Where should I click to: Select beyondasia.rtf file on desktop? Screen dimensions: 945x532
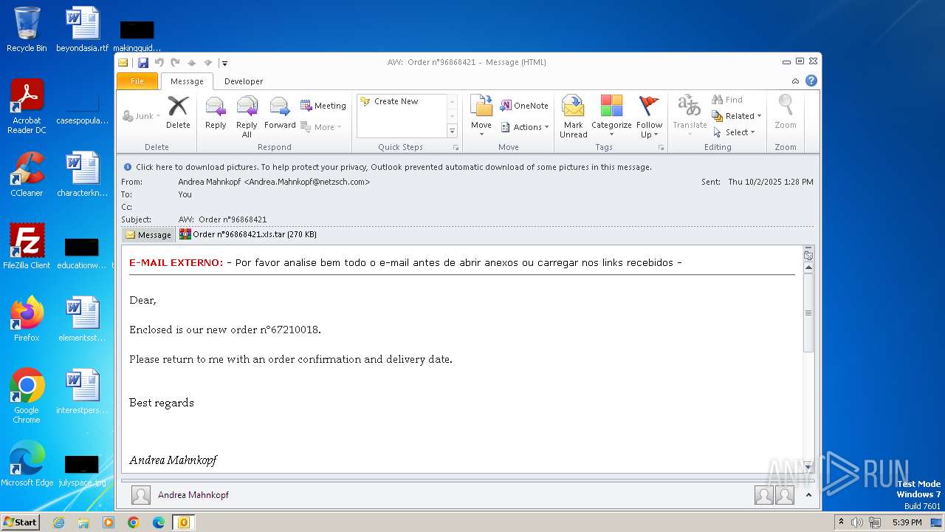82,30
